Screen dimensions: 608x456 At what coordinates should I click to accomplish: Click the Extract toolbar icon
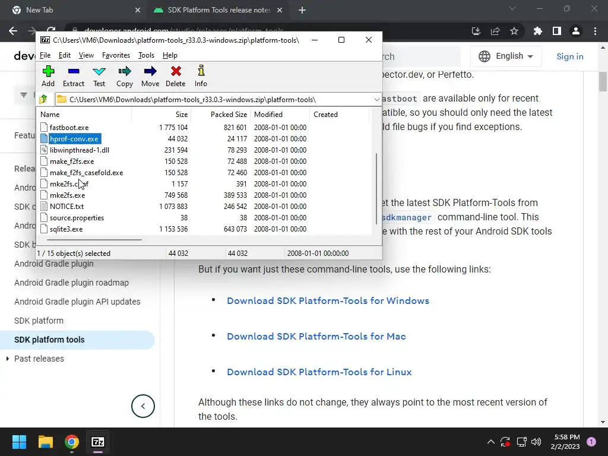coord(73,76)
